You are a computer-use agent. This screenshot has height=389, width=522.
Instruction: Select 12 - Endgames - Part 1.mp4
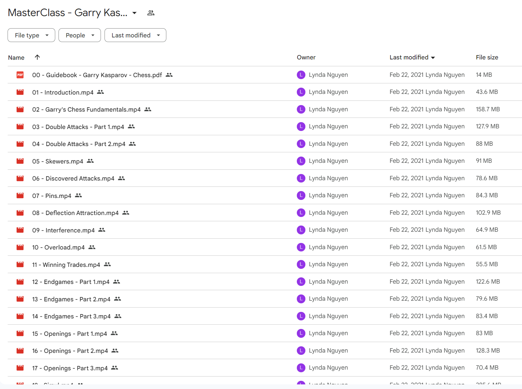click(71, 282)
